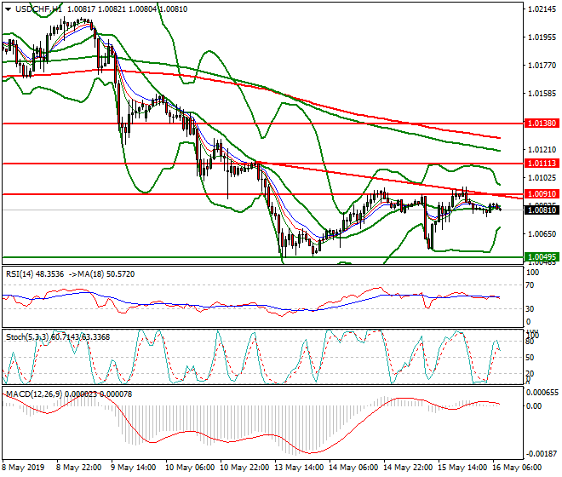Click the 1.01113 red price level label
Screen dimensions: 562x477
(x=542, y=164)
